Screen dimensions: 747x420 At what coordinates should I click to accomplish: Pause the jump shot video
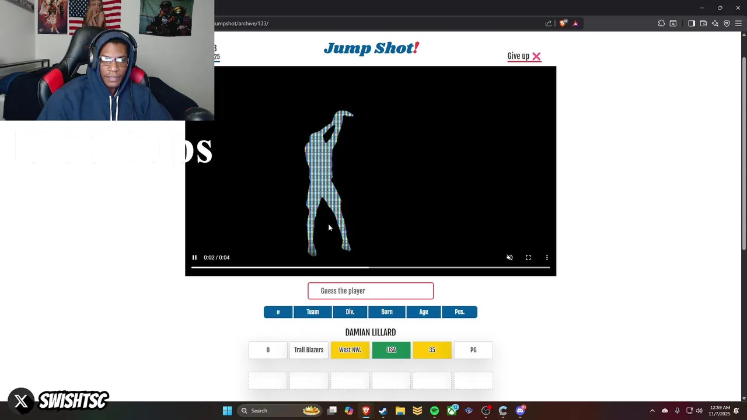click(x=194, y=257)
